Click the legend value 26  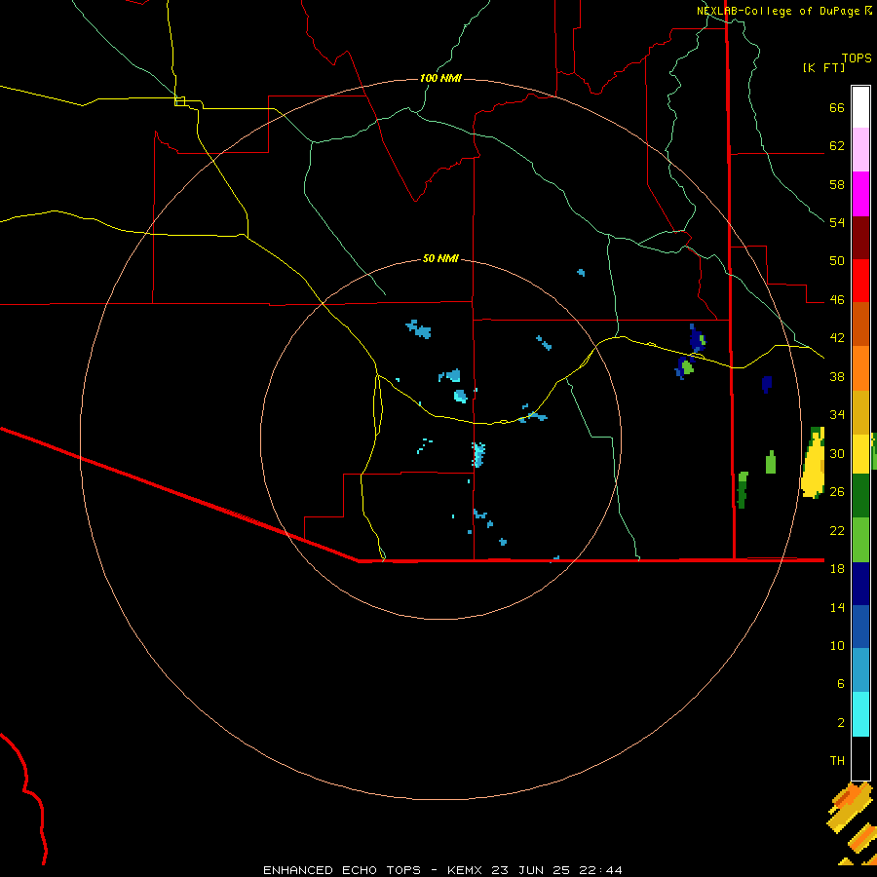837,492
